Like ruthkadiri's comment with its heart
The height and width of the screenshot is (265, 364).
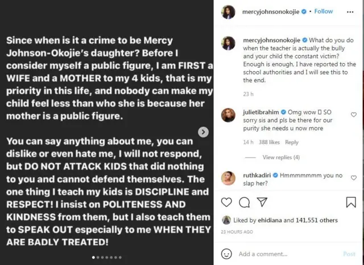354,177
